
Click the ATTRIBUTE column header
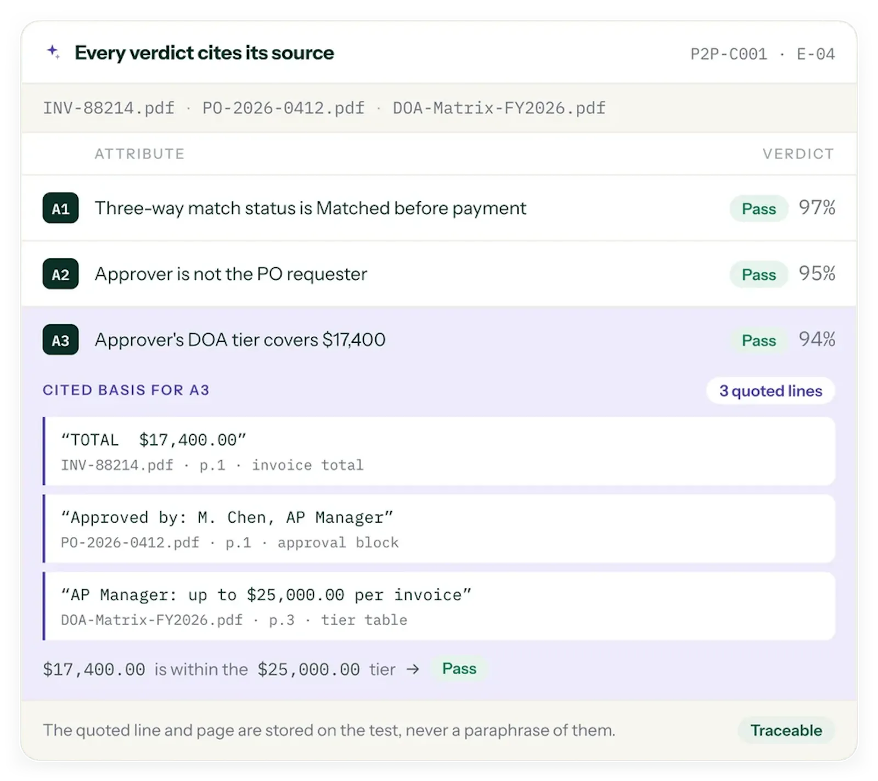[139, 154]
